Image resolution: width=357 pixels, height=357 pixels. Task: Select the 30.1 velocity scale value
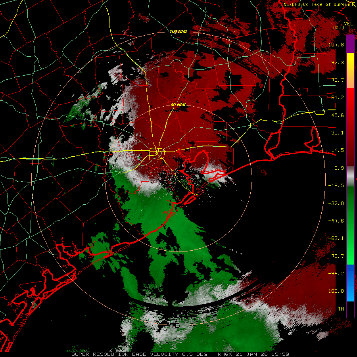pos(338,133)
